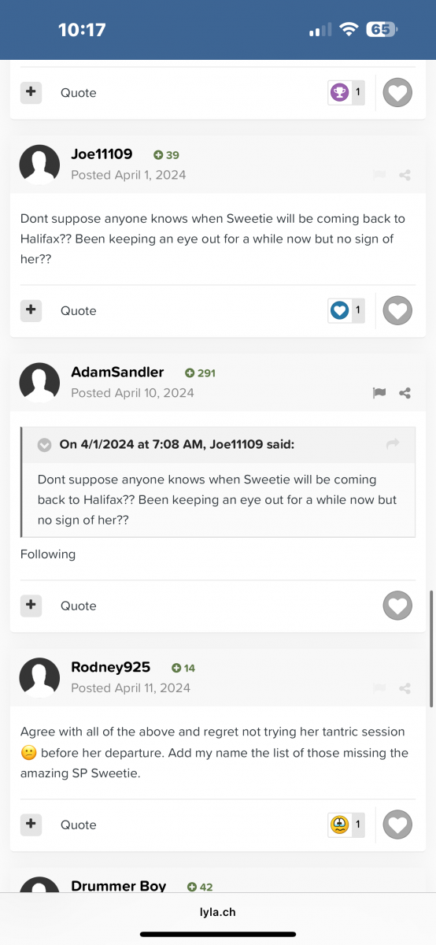Like Joe11109's post with heart icon

397,310
